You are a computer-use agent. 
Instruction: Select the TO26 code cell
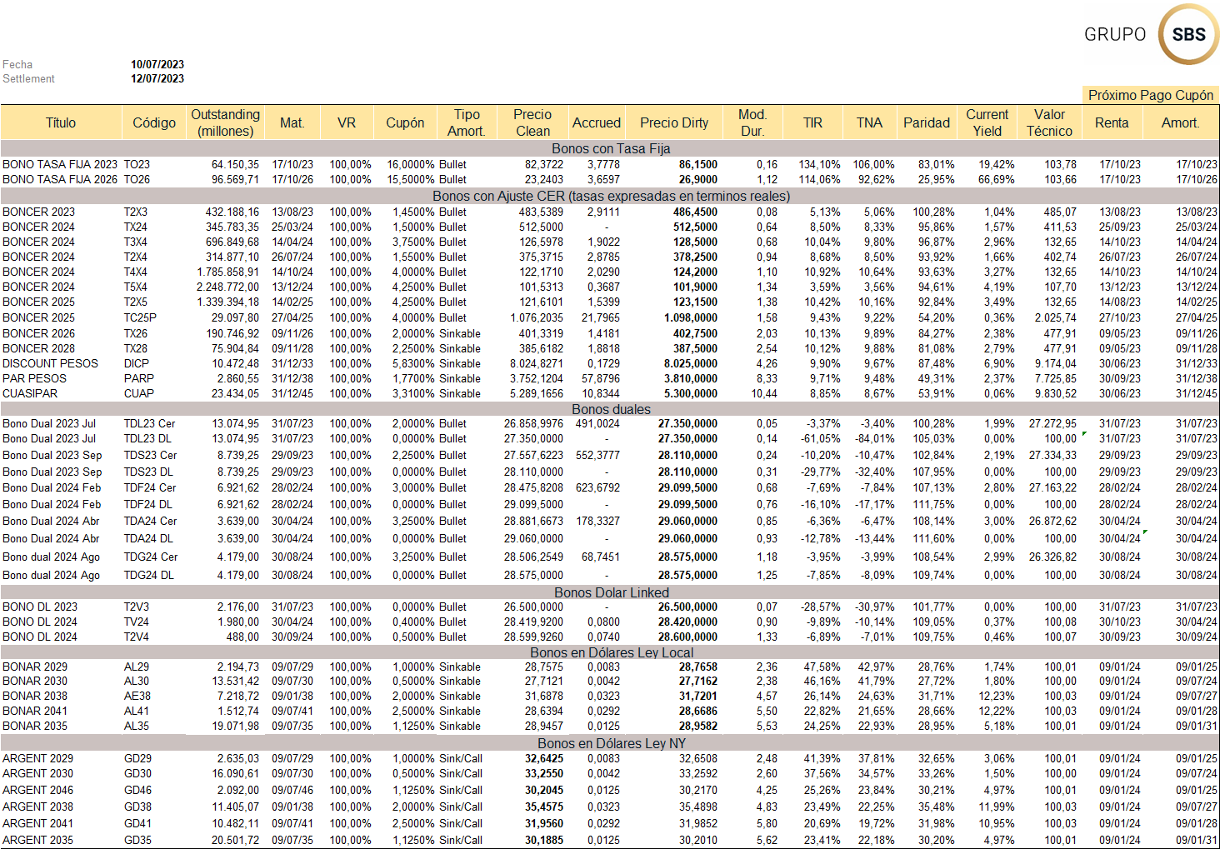pos(137,179)
